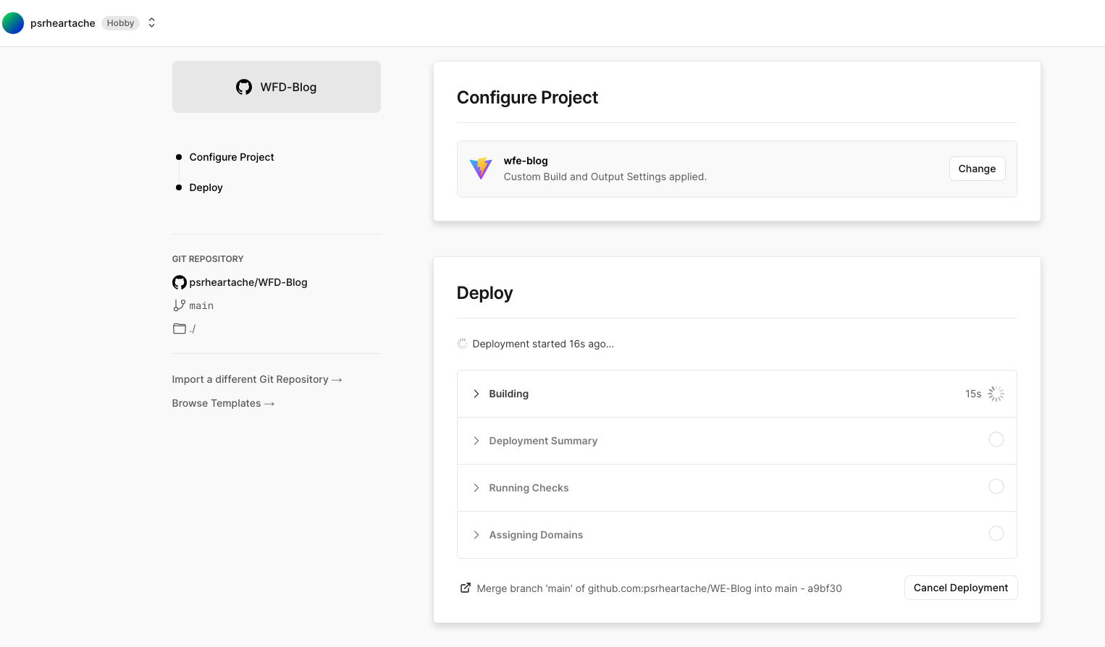Click the Building row label
This screenshot has width=1105, height=647.
point(508,394)
